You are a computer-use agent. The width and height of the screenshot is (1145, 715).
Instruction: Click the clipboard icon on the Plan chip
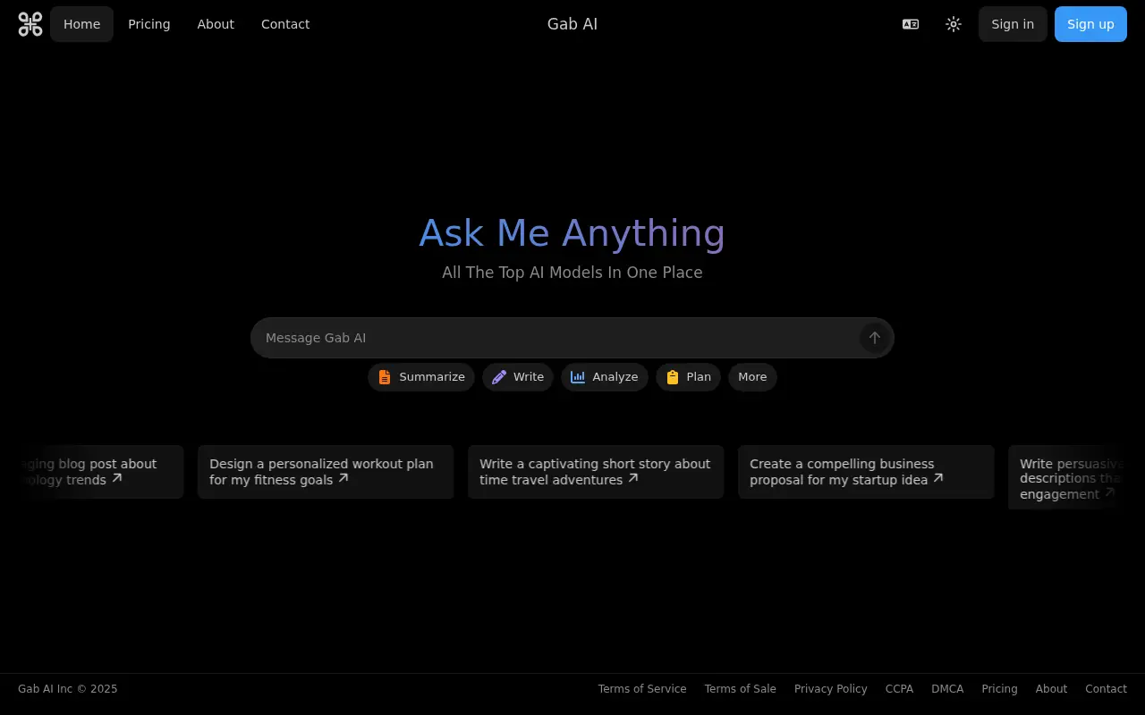(x=672, y=377)
